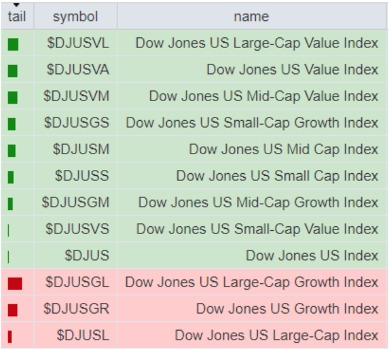Click red tail bar for $DJUSL
Screen dimensions: 389x349
coord(10,336)
